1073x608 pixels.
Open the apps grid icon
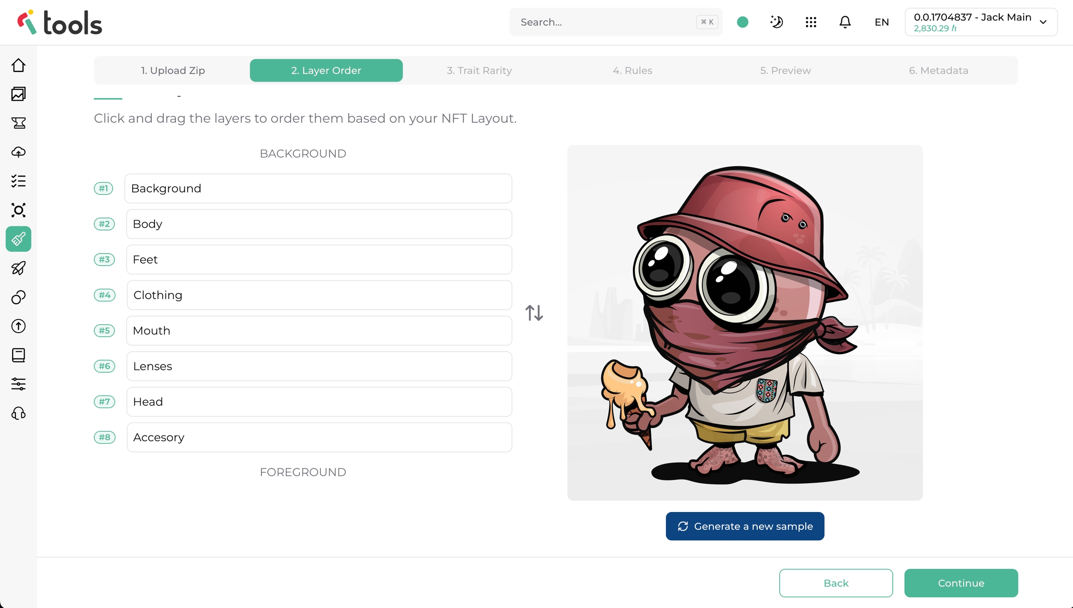[811, 22]
